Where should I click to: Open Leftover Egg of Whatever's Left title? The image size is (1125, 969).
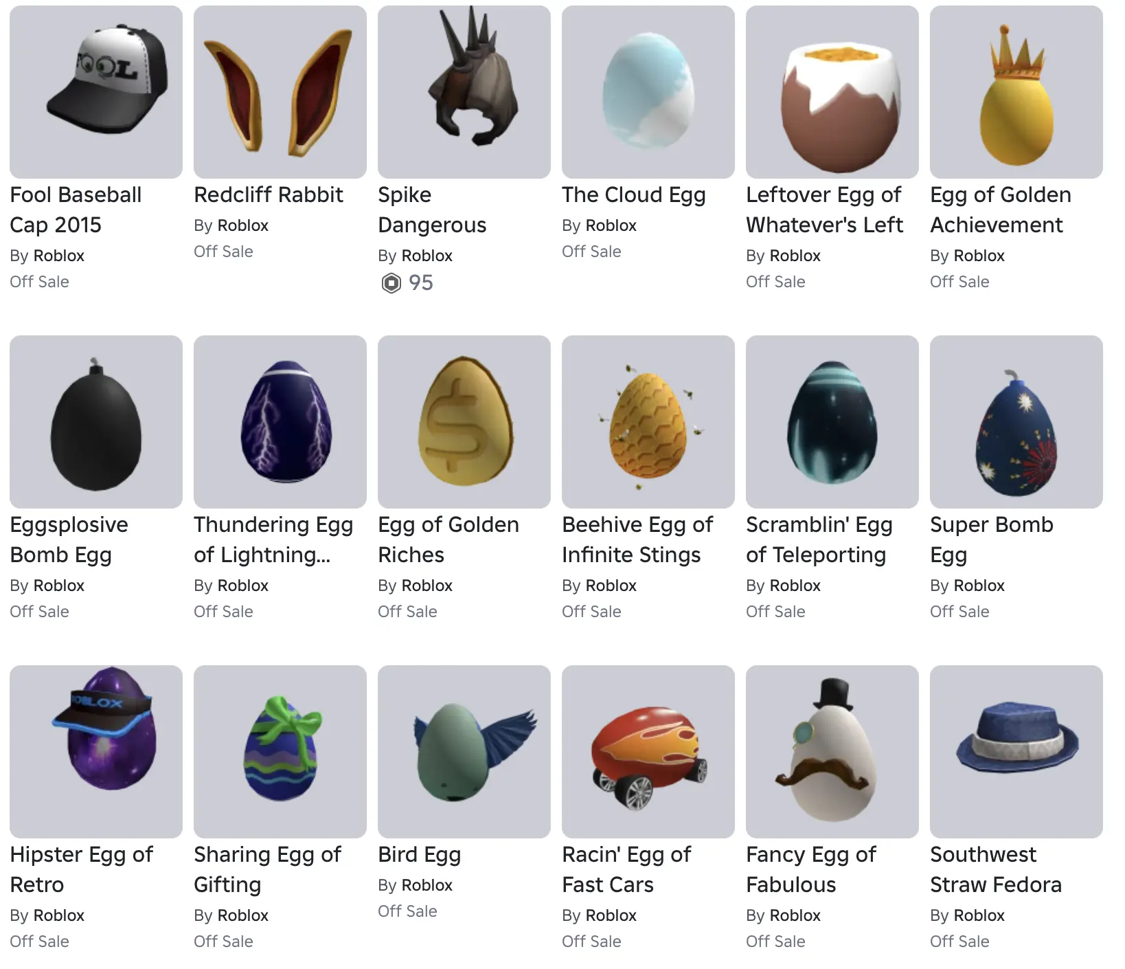[x=824, y=210]
